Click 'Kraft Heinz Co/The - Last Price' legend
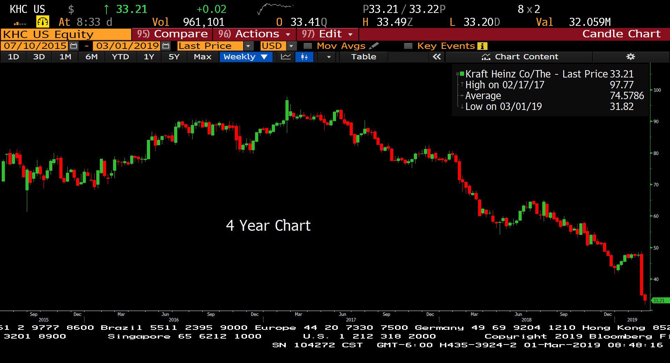Screen dimensions: 670x363 (x=536, y=74)
